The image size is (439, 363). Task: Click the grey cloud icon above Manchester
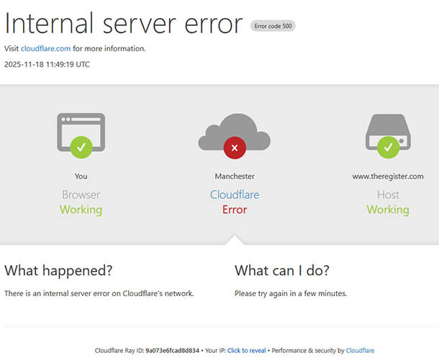pos(235,132)
